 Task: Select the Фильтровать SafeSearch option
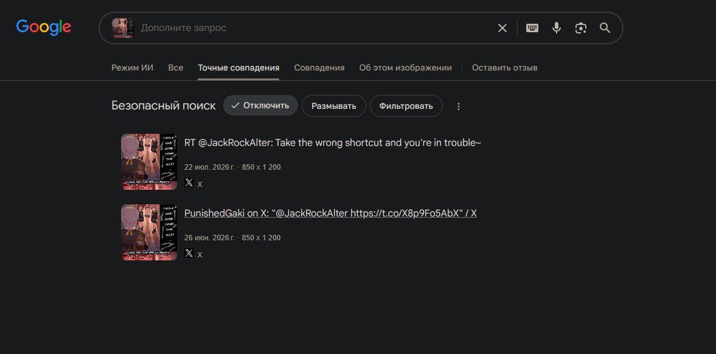pos(406,106)
